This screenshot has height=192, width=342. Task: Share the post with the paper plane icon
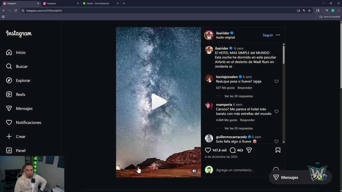point(249,150)
